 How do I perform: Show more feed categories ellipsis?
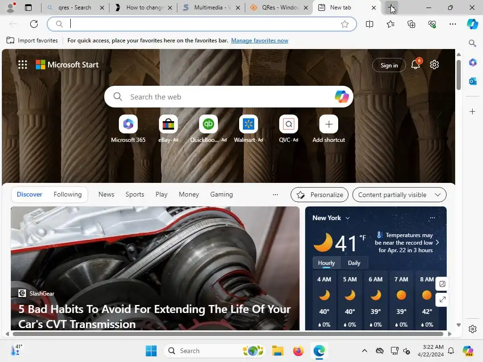(275, 195)
